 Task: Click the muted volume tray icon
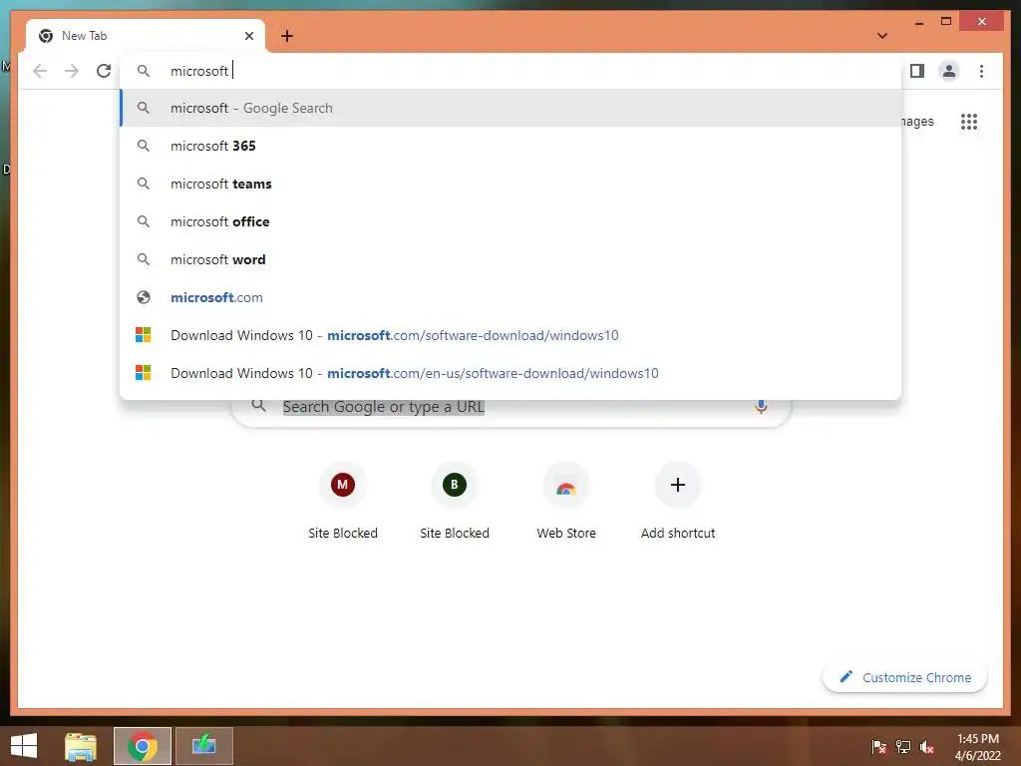pyautogui.click(x=927, y=747)
